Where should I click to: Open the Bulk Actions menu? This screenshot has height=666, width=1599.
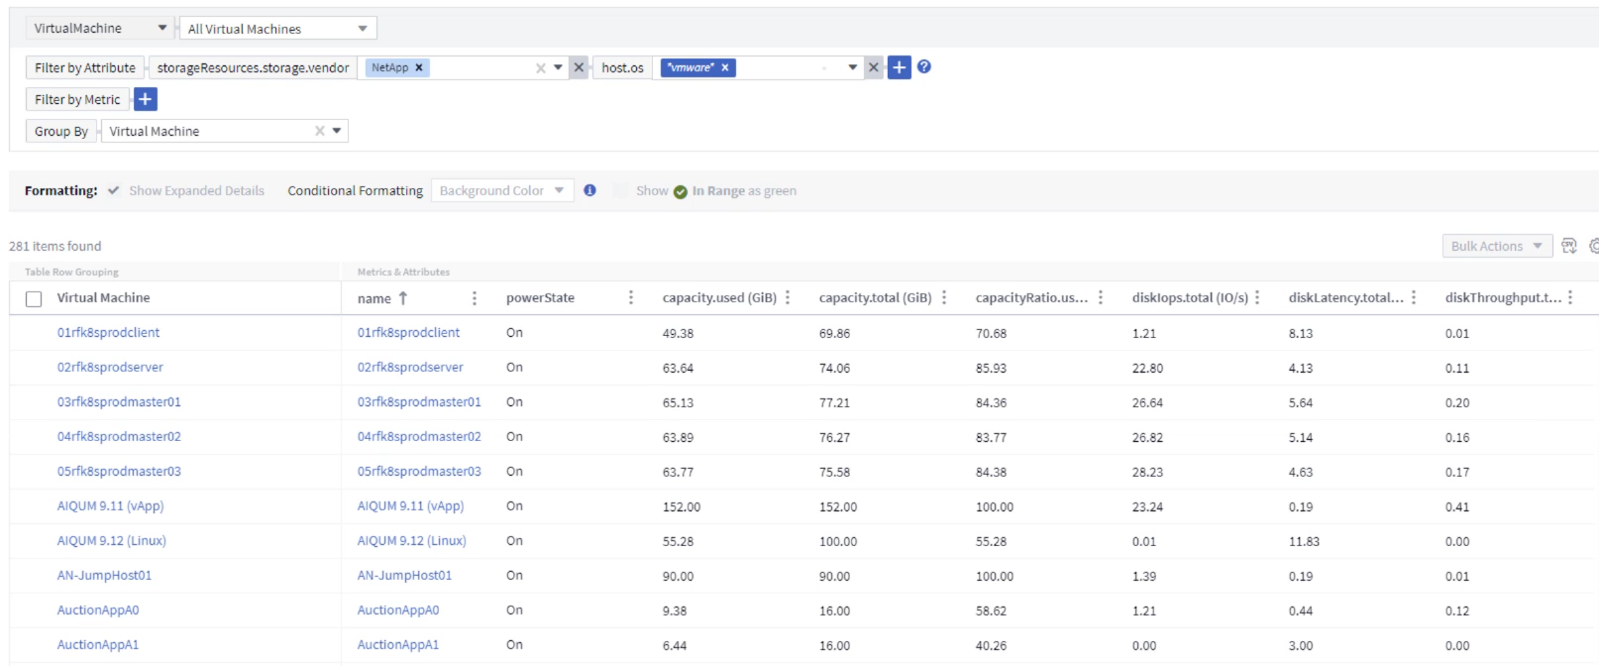coord(1496,246)
